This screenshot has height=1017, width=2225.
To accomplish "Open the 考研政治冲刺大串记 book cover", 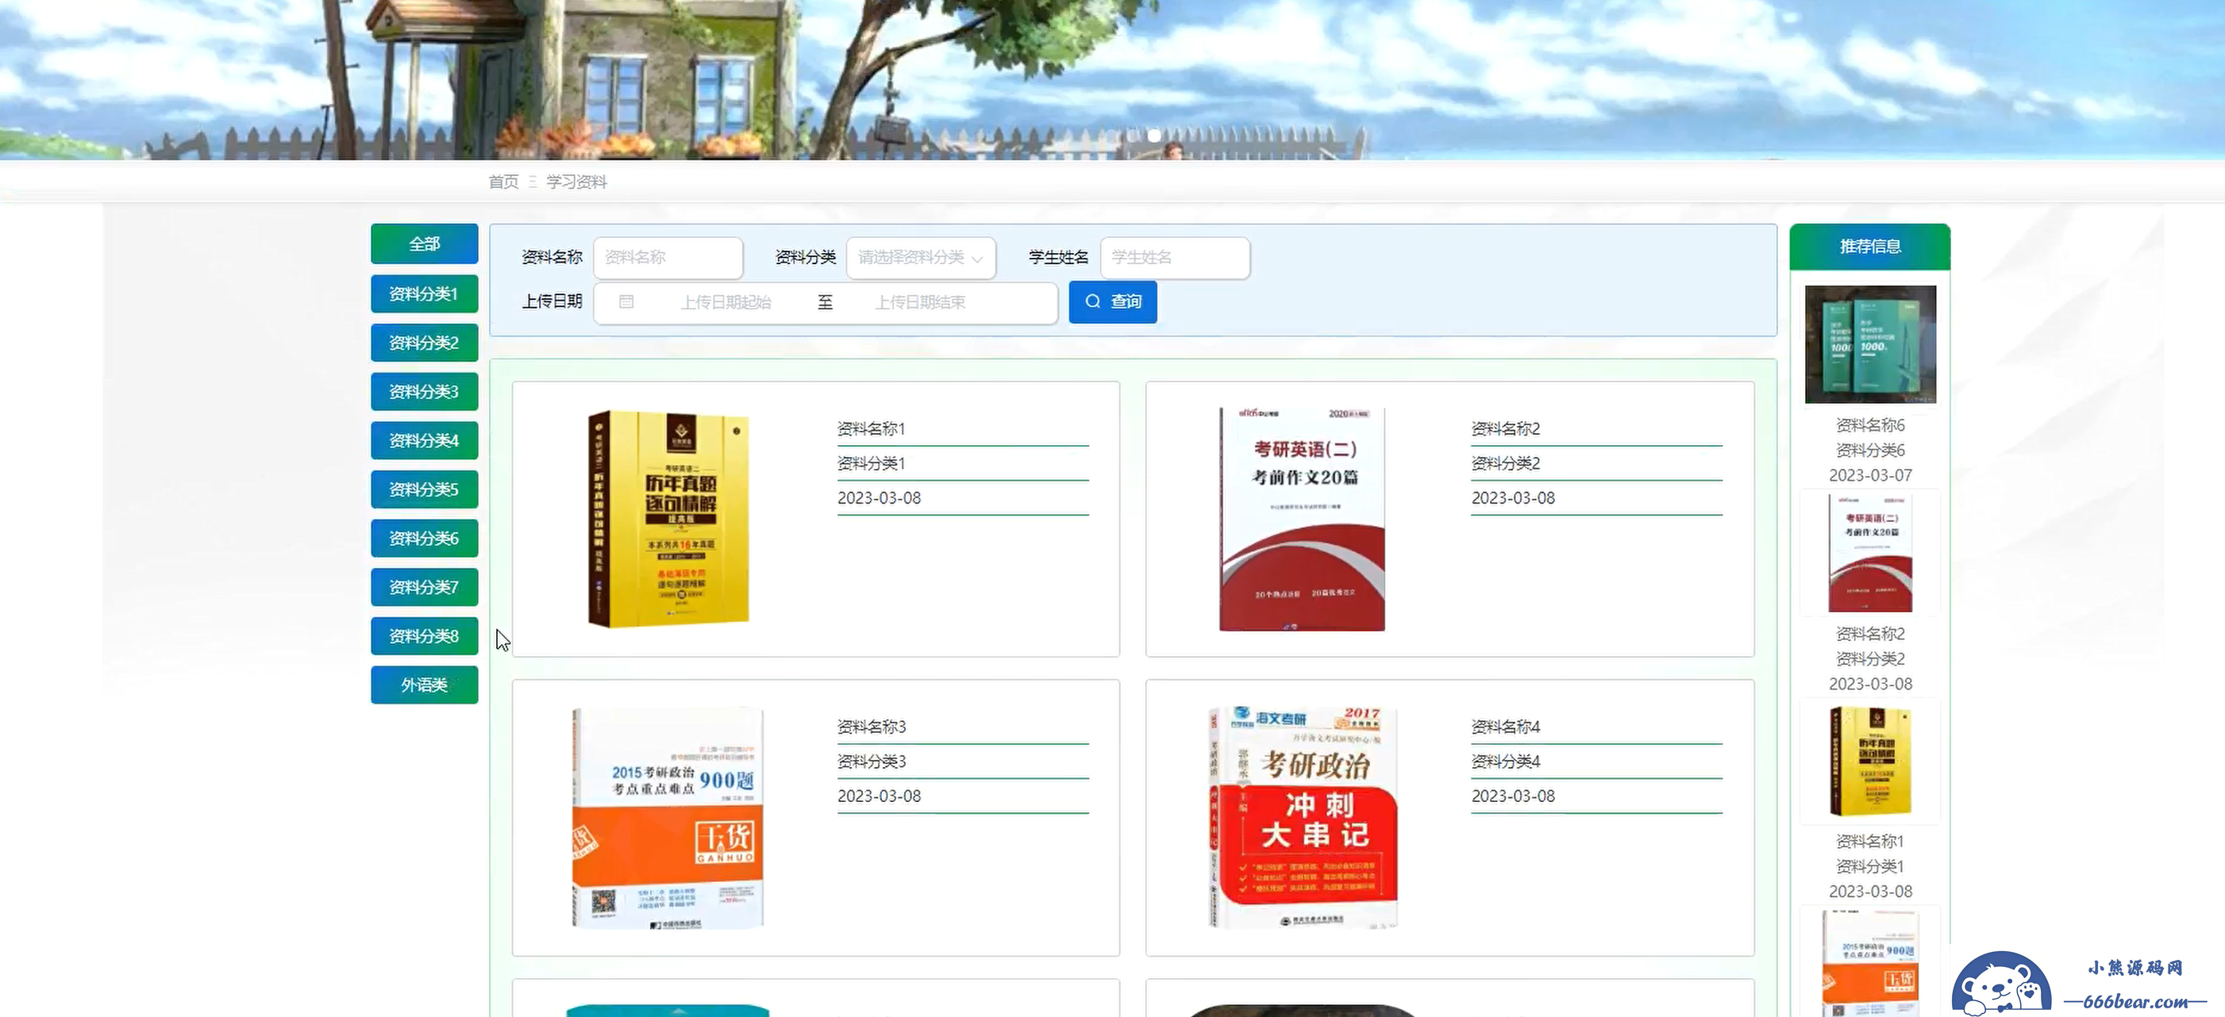I will [1303, 818].
